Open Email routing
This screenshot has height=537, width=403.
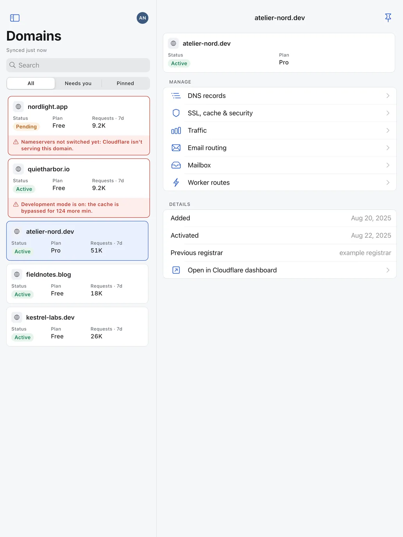tap(280, 148)
